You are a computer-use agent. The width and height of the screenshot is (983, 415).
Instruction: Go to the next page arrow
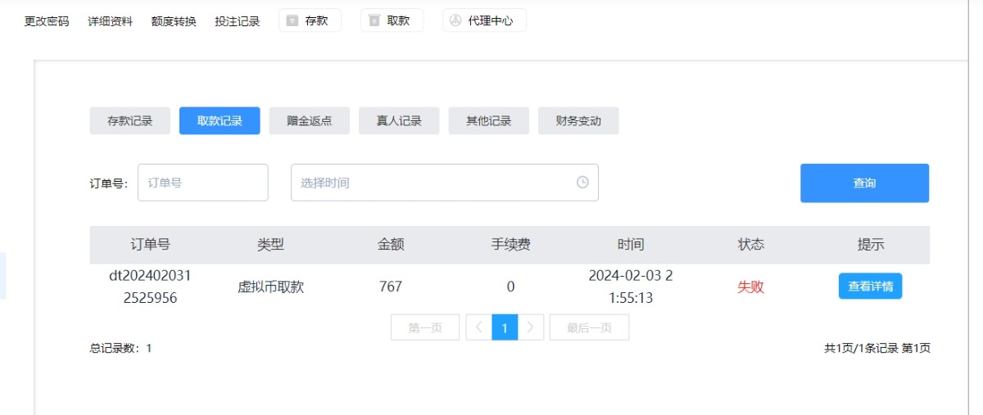coord(531,327)
